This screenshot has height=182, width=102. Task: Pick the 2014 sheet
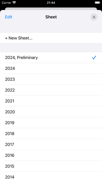coord(51,177)
